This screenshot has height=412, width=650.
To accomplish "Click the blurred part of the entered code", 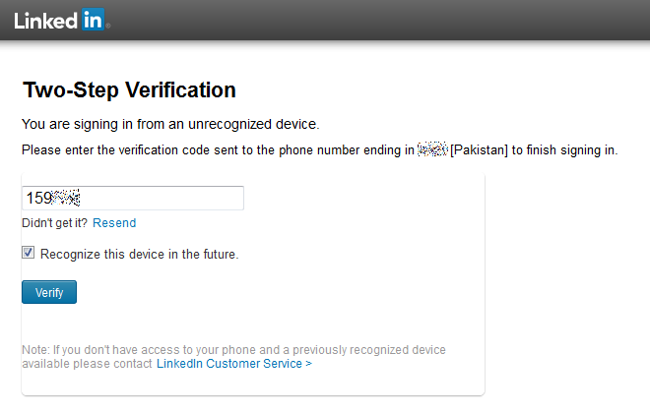I will point(66,198).
